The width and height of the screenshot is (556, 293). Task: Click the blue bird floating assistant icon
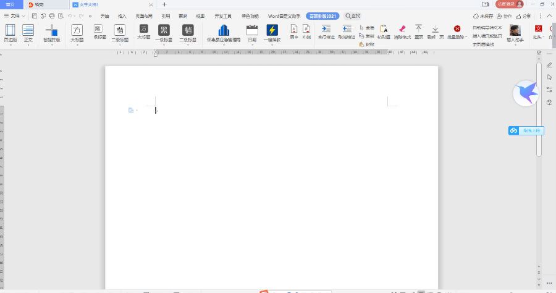click(x=526, y=93)
